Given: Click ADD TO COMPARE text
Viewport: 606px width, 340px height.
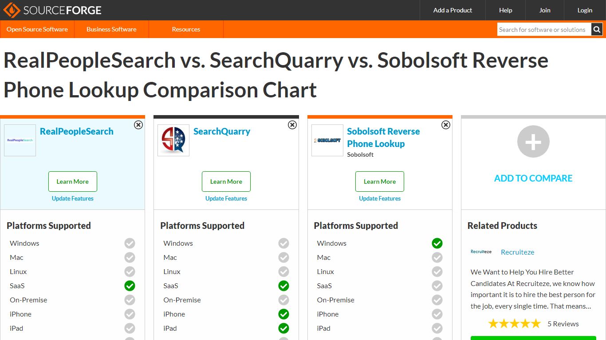Looking at the screenshot, I should click(533, 178).
